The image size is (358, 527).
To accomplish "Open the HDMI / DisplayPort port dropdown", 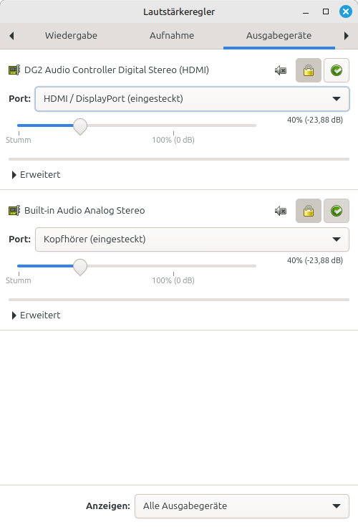I will pos(192,99).
